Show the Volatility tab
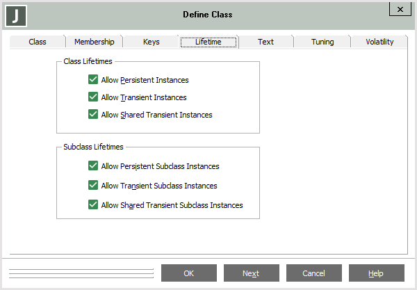 point(379,42)
